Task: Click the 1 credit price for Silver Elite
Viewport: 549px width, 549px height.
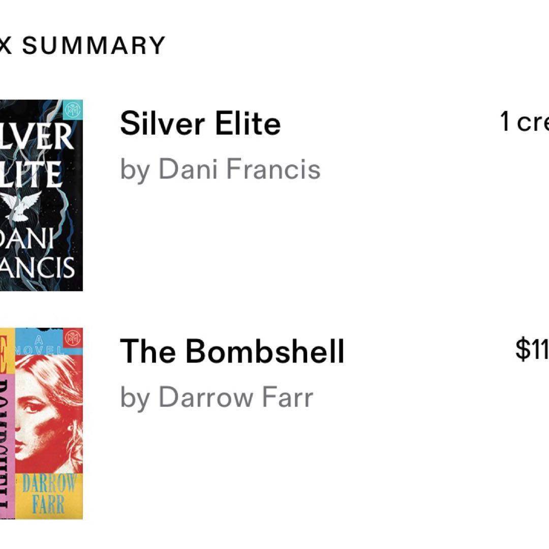Action: coord(524,121)
